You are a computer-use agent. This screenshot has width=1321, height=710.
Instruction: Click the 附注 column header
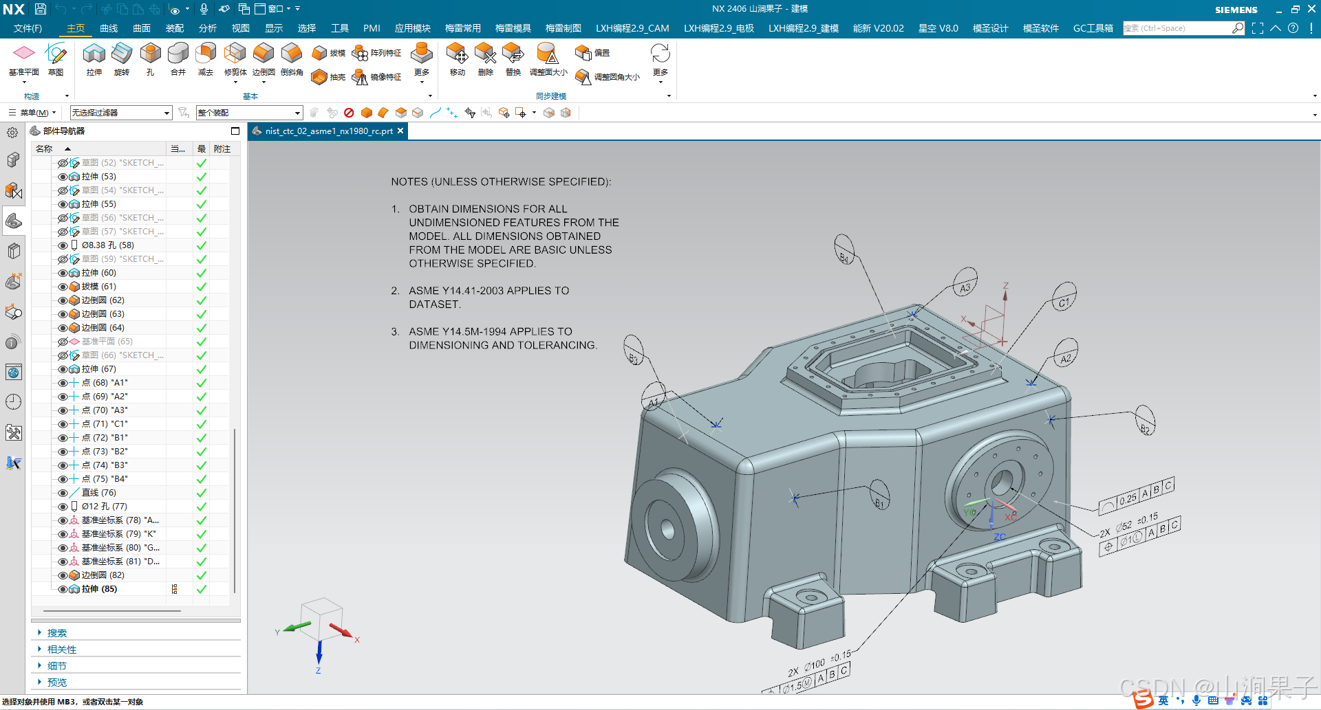pyautogui.click(x=222, y=148)
